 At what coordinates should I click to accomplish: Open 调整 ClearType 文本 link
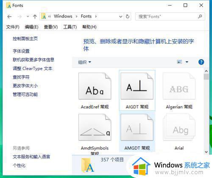33,68
